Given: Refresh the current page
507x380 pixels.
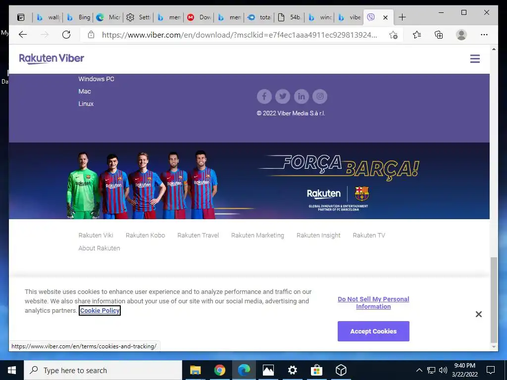Looking at the screenshot, I should pos(66,35).
